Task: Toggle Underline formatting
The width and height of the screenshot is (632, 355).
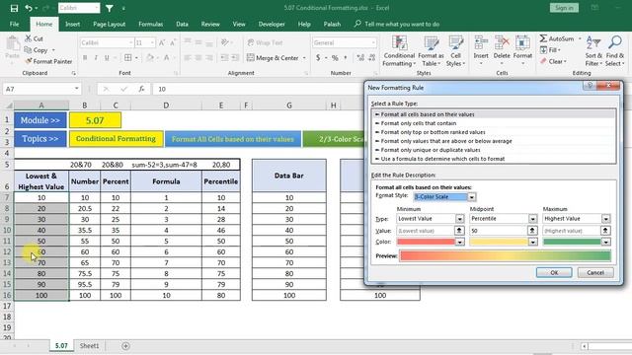Action: tap(107, 58)
